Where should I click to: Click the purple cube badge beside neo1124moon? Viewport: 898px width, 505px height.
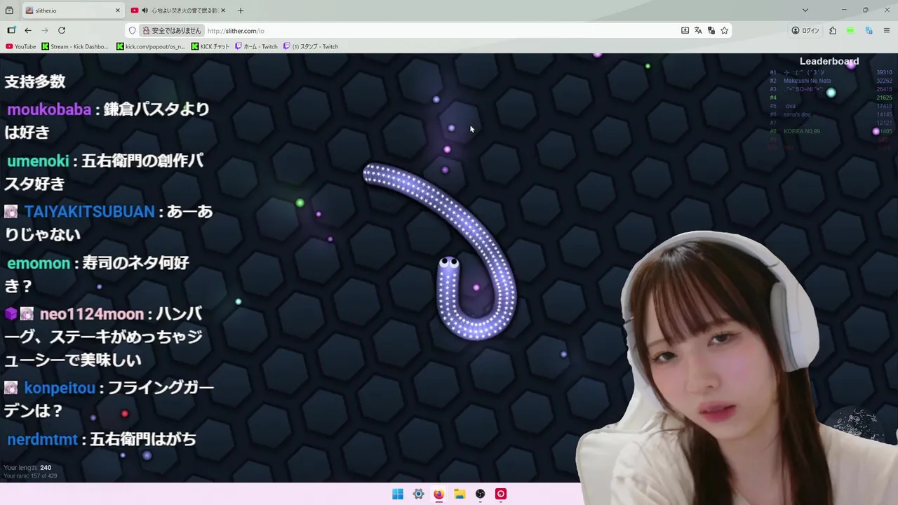coord(11,314)
